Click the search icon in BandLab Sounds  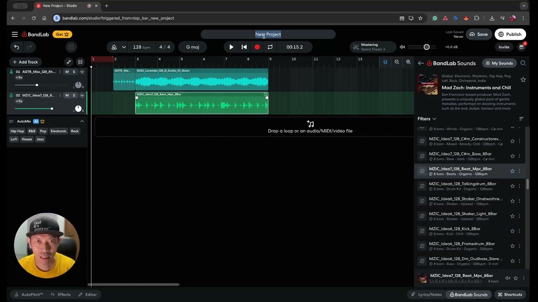pos(523,63)
